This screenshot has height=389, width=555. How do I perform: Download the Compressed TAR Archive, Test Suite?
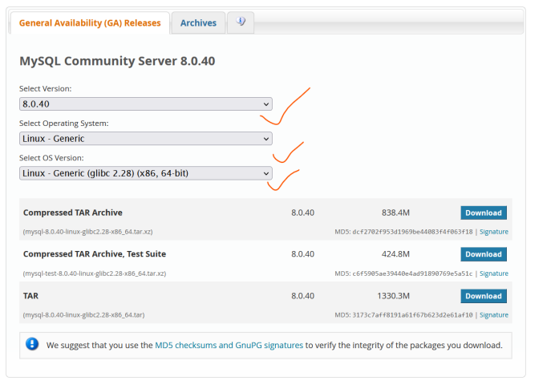tap(484, 254)
